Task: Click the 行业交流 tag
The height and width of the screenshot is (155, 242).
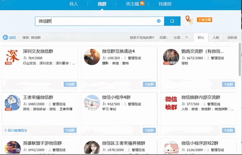Action: pos(29,63)
